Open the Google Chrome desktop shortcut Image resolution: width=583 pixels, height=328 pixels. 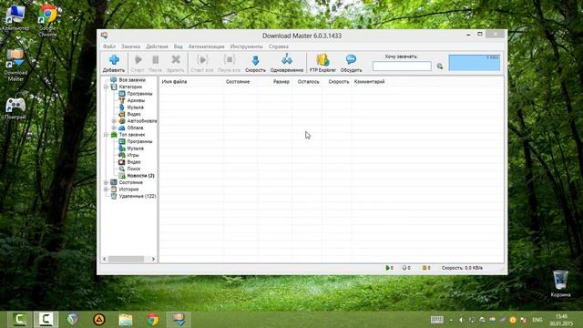coord(47,20)
